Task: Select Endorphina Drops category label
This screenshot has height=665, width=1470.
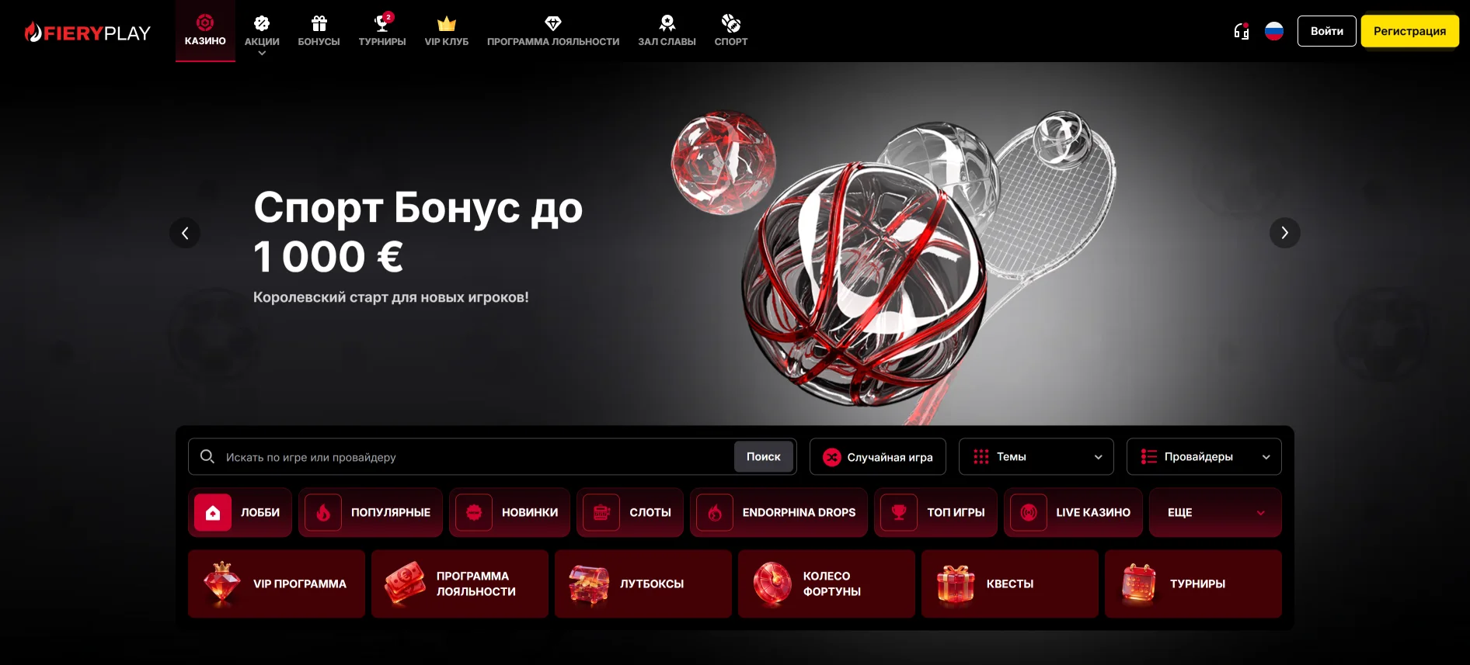Action: [x=799, y=513]
